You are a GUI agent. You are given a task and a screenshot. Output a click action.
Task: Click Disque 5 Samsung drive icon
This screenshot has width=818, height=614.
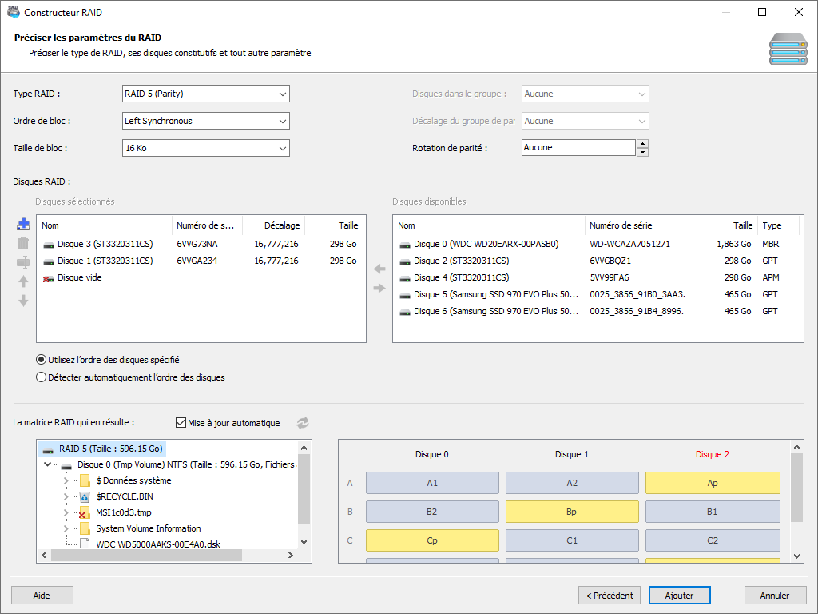405,294
